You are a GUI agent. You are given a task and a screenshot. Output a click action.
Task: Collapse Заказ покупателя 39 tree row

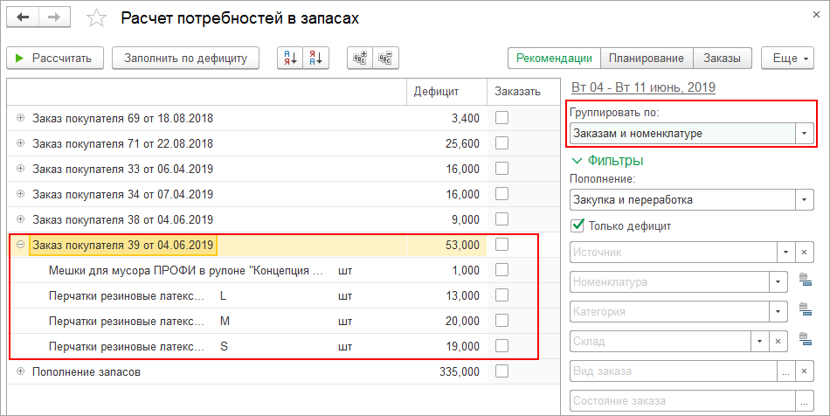coord(20,245)
